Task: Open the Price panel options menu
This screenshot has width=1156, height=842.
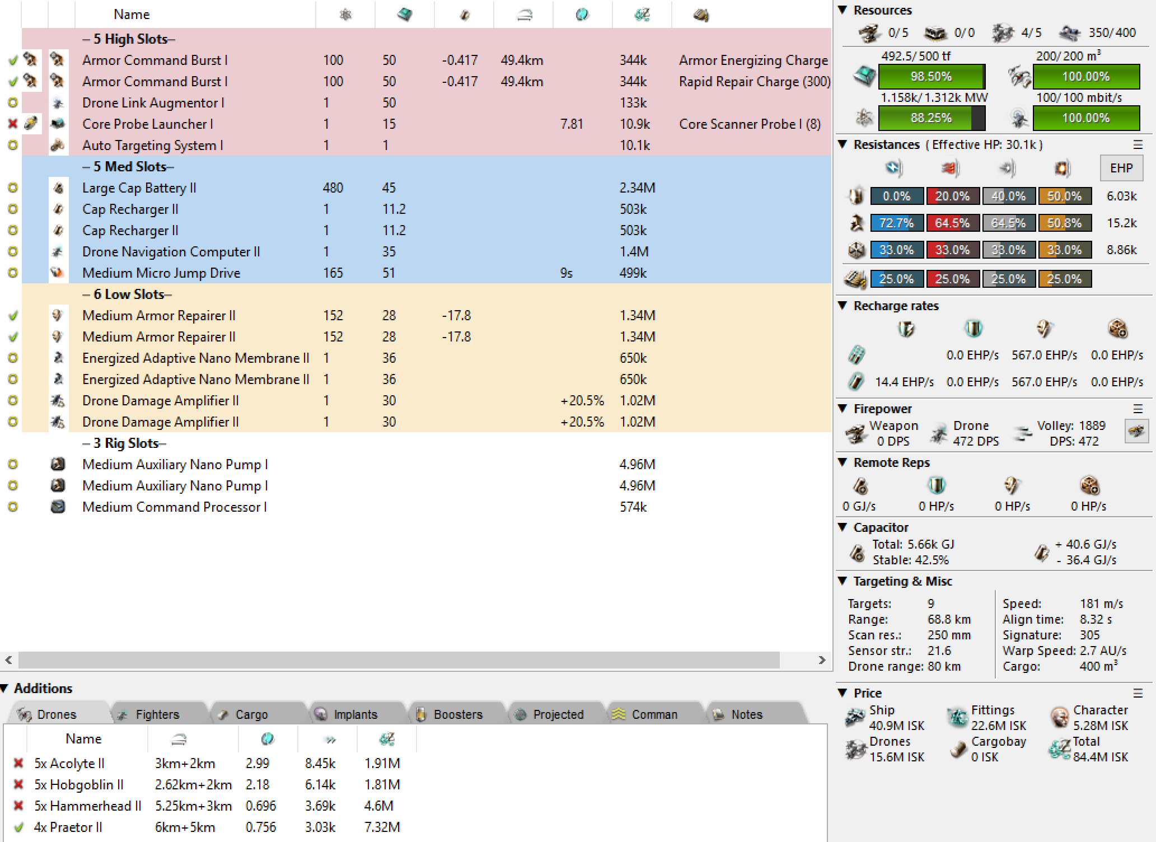Action: coord(1138,693)
